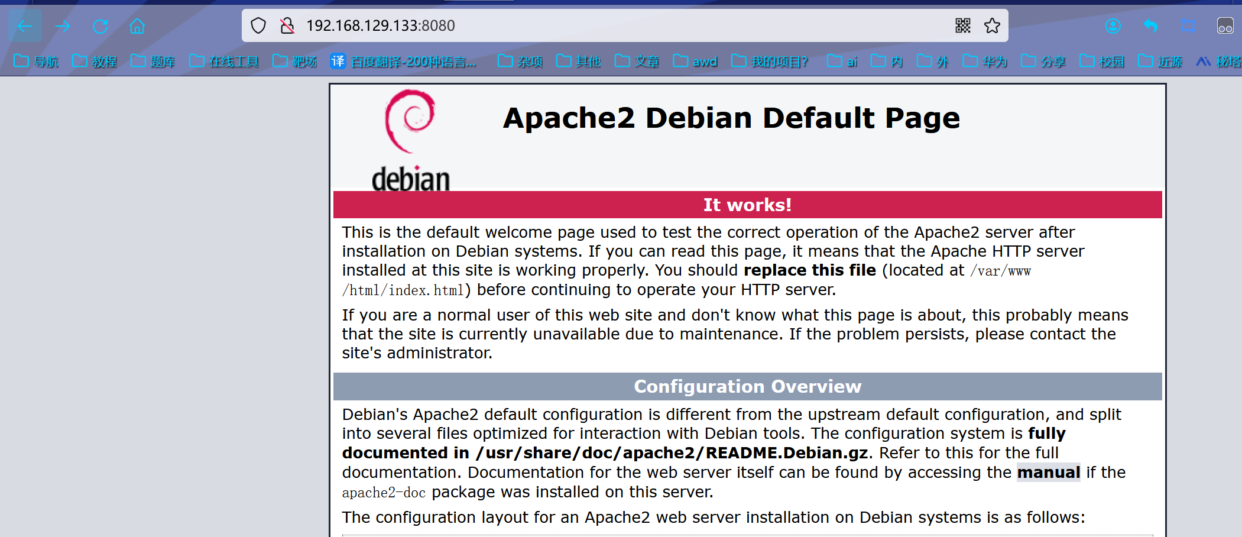Open the extension icon at toolbar end

coord(1225,26)
